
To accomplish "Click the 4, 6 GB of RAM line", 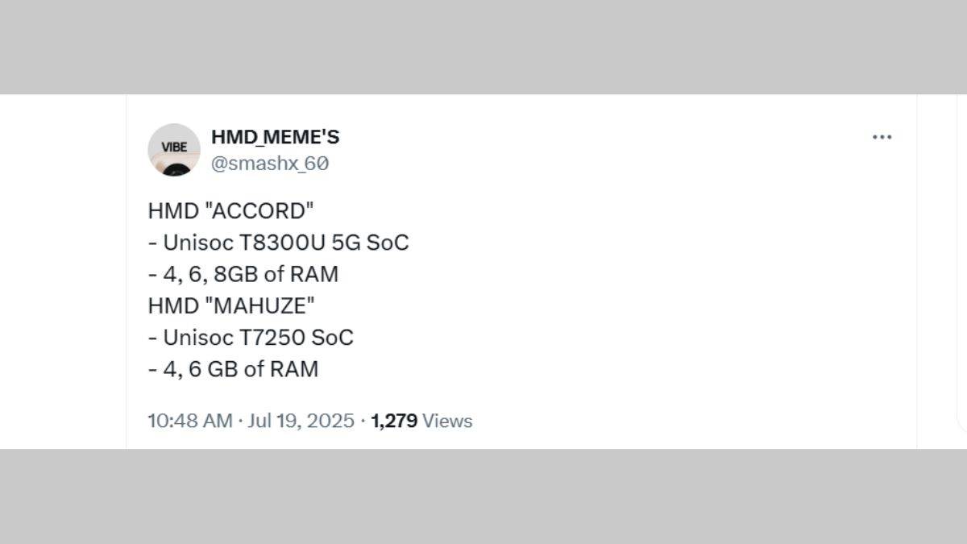I will [x=234, y=369].
